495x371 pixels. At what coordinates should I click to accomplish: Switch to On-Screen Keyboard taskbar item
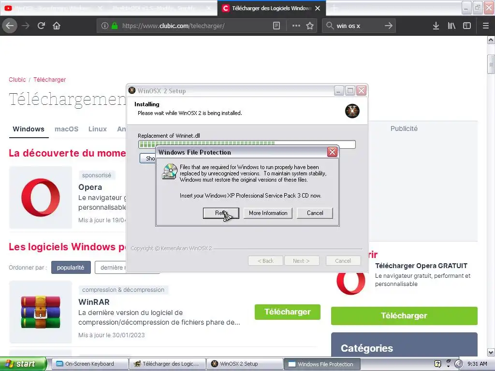[x=90, y=364]
